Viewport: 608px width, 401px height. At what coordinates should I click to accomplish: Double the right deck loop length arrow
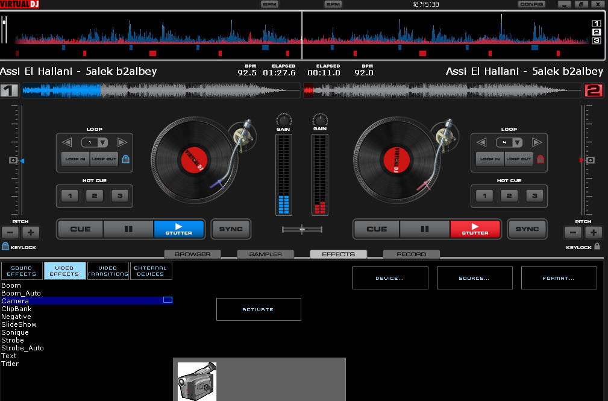click(537, 142)
